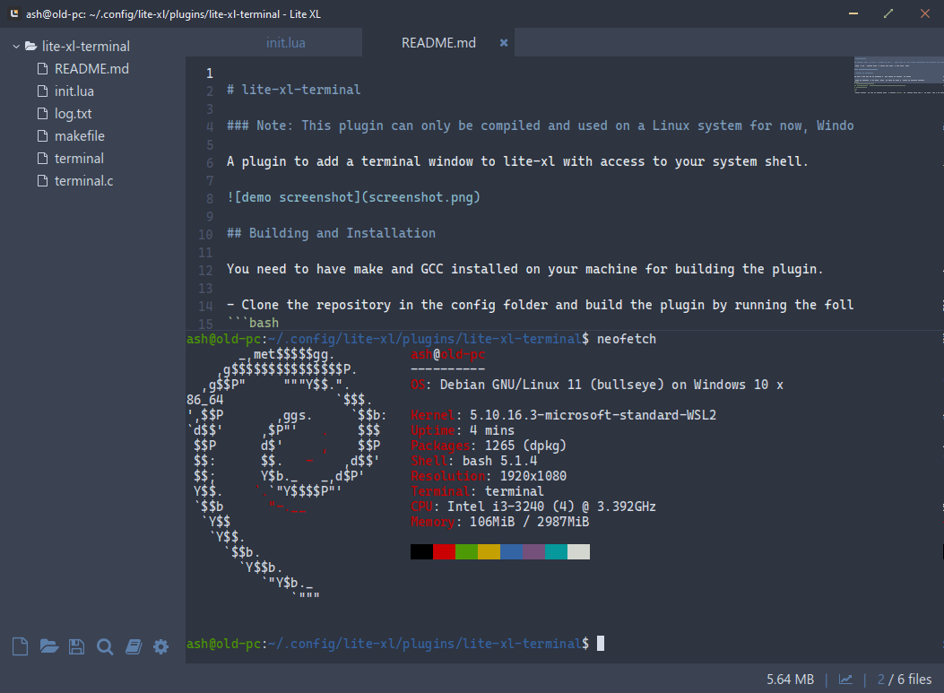Click the graph icon in status bar
Viewport: 944px width, 693px height.
pos(845,680)
